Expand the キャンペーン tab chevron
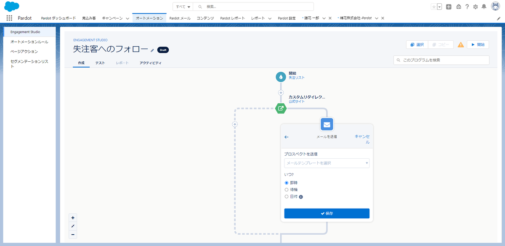This screenshot has width=505, height=246. pos(127,18)
